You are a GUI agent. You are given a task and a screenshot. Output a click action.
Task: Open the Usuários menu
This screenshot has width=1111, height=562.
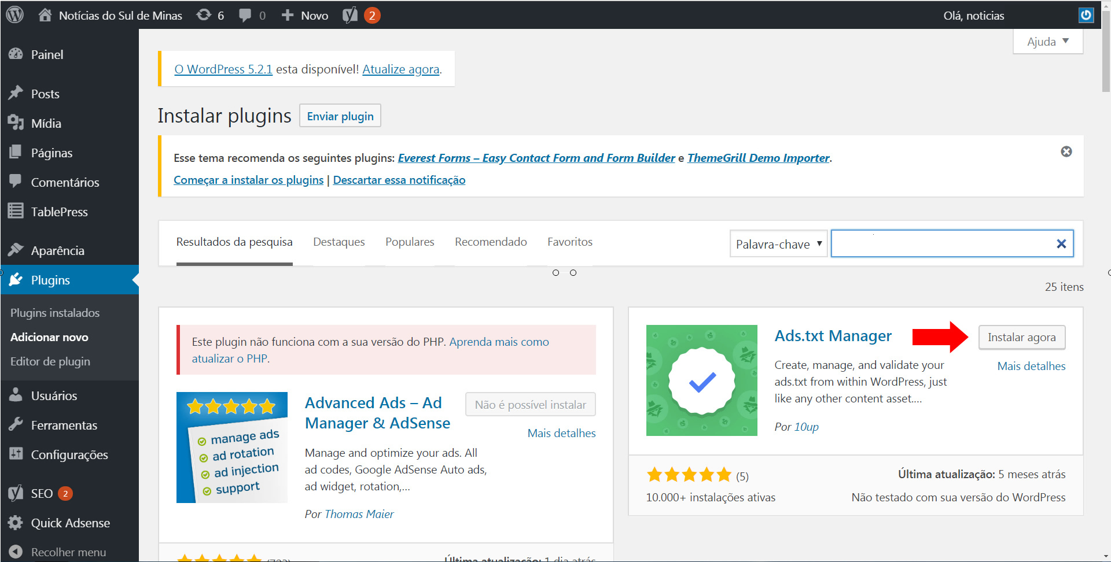click(69, 395)
